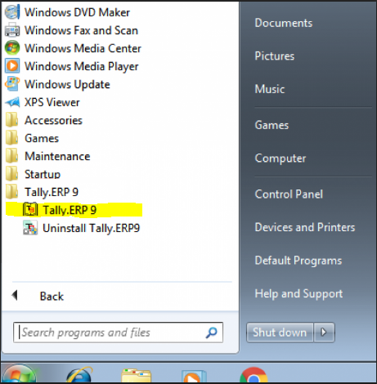This screenshot has height=384, width=377.
Task: Click the Windows Media Center icon
Action: pyautogui.click(x=12, y=48)
